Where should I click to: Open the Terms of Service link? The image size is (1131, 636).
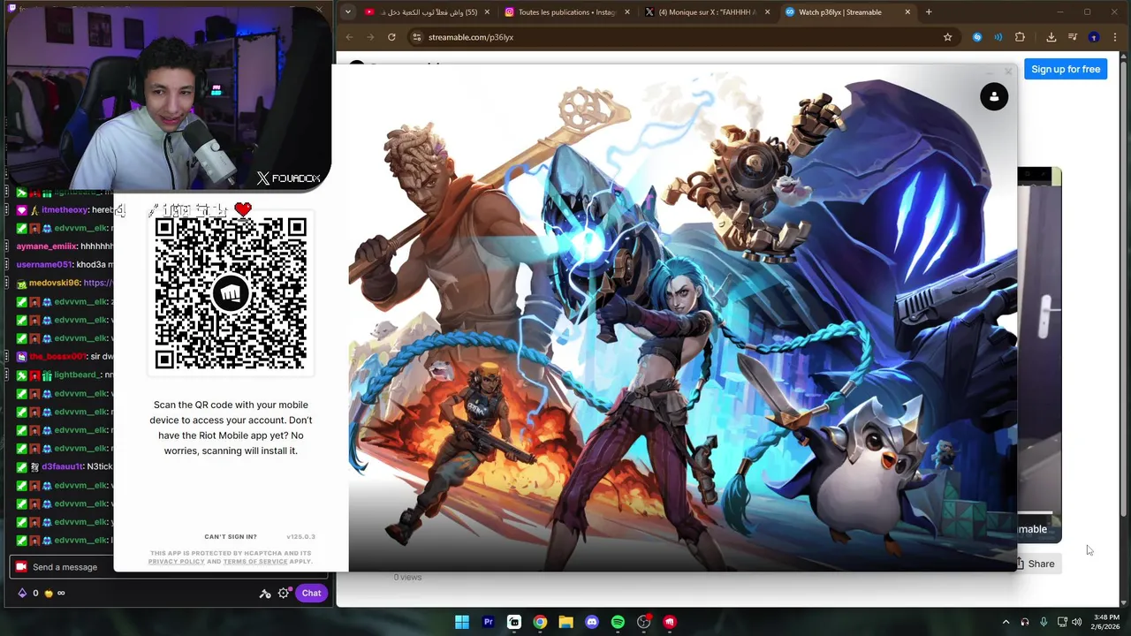tap(255, 562)
